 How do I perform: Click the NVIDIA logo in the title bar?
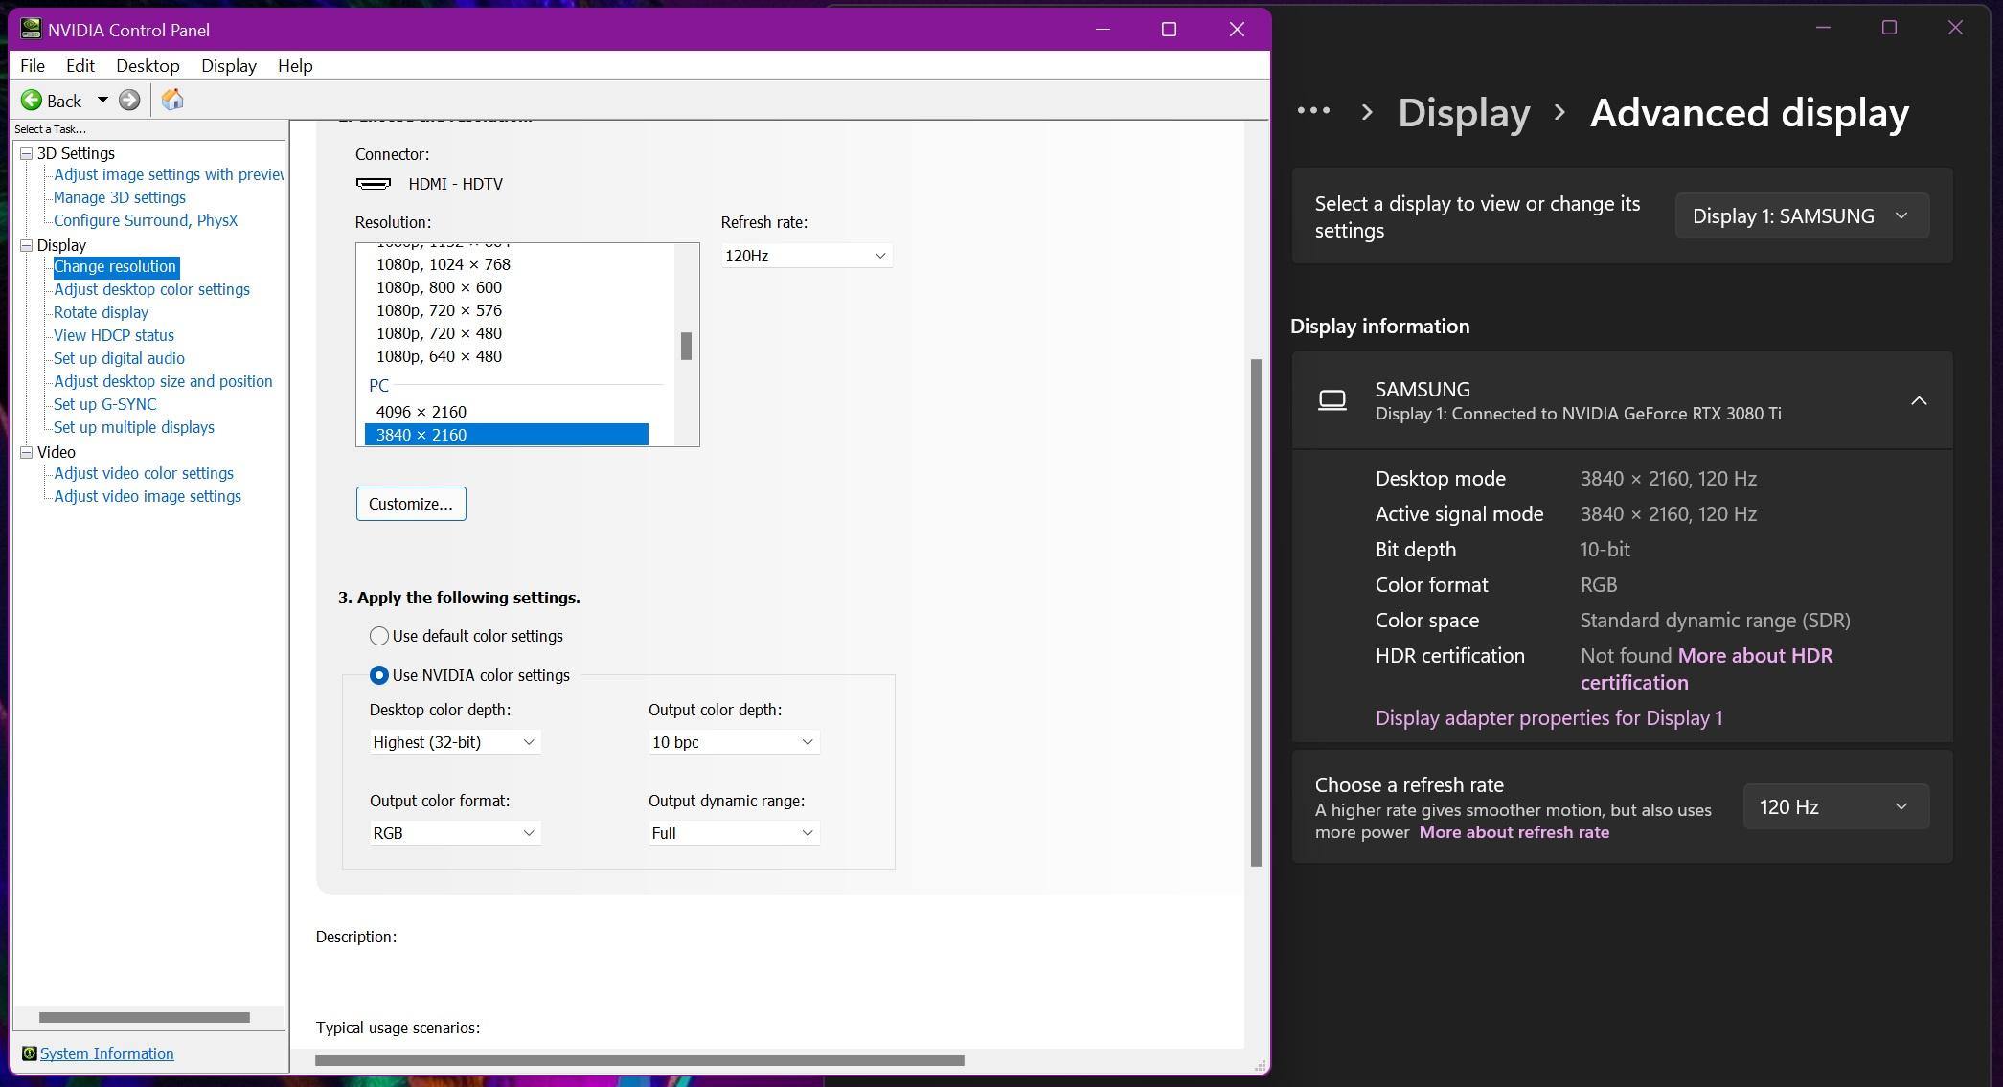[31, 29]
